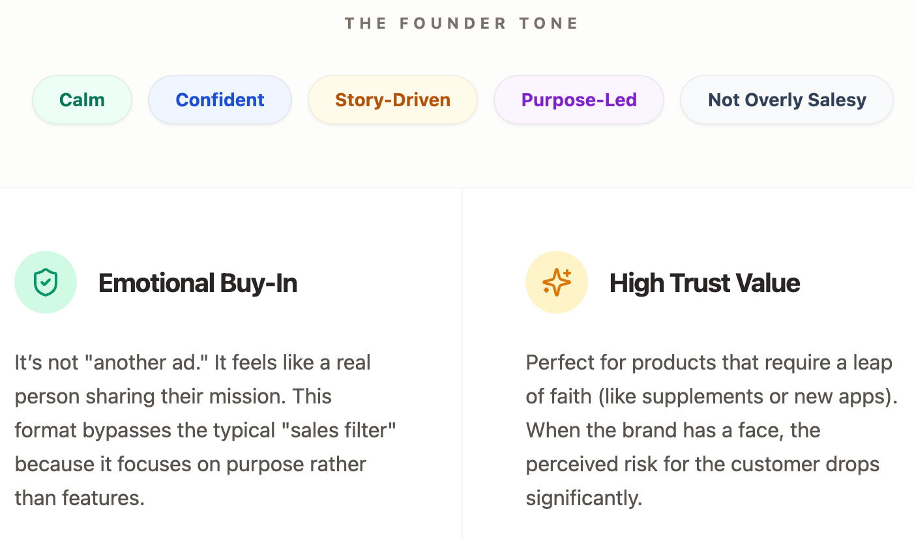
Task: Click the Not Overly Salesy pill
Action: pos(787,100)
